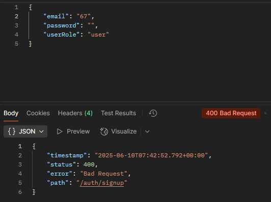The width and height of the screenshot is (271, 202).
Task: Click the 2025-06-10T07:42:52.792+00:00 timestamp value
Action: pos(151,155)
